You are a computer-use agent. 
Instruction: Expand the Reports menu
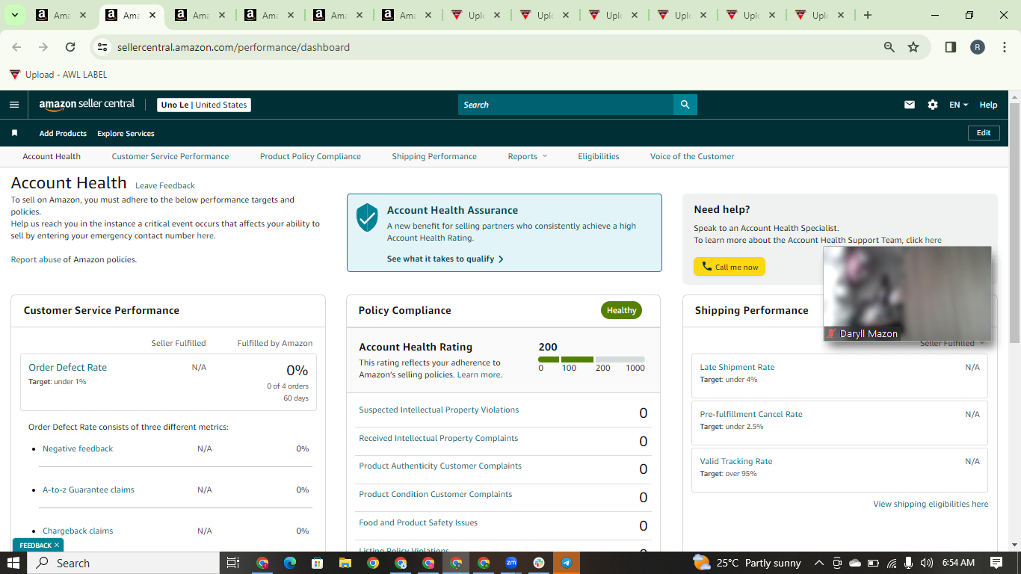pyautogui.click(x=528, y=156)
